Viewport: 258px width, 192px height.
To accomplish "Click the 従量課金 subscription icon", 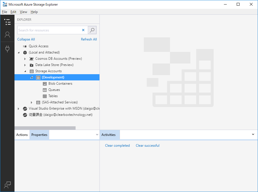I will pos(25,115).
